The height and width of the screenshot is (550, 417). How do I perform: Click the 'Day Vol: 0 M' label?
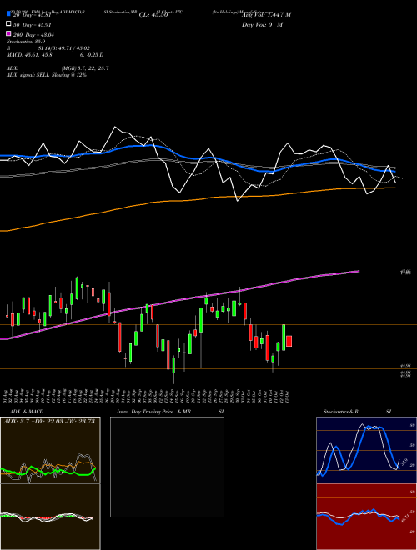coord(262,25)
